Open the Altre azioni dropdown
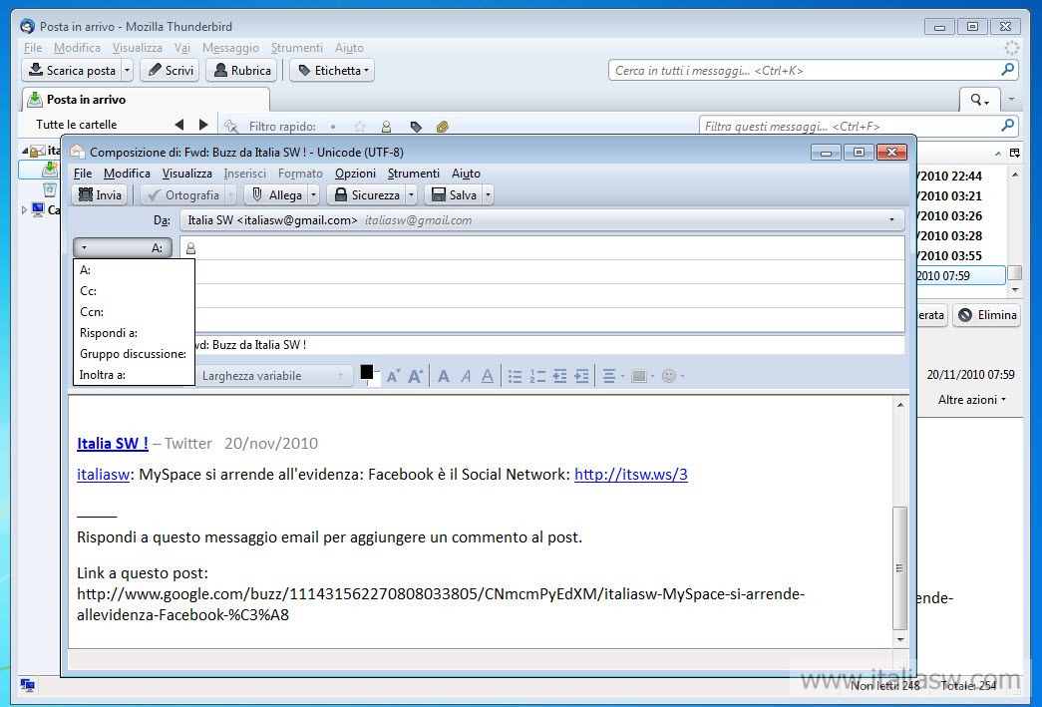 (972, 400)
